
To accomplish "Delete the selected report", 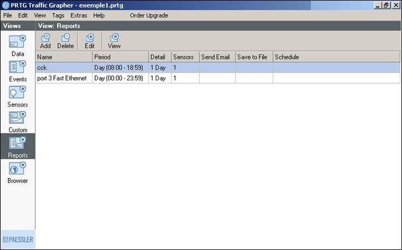I will [66, 41].
